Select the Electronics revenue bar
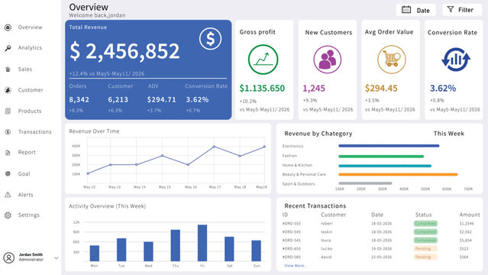 point(389,146)
